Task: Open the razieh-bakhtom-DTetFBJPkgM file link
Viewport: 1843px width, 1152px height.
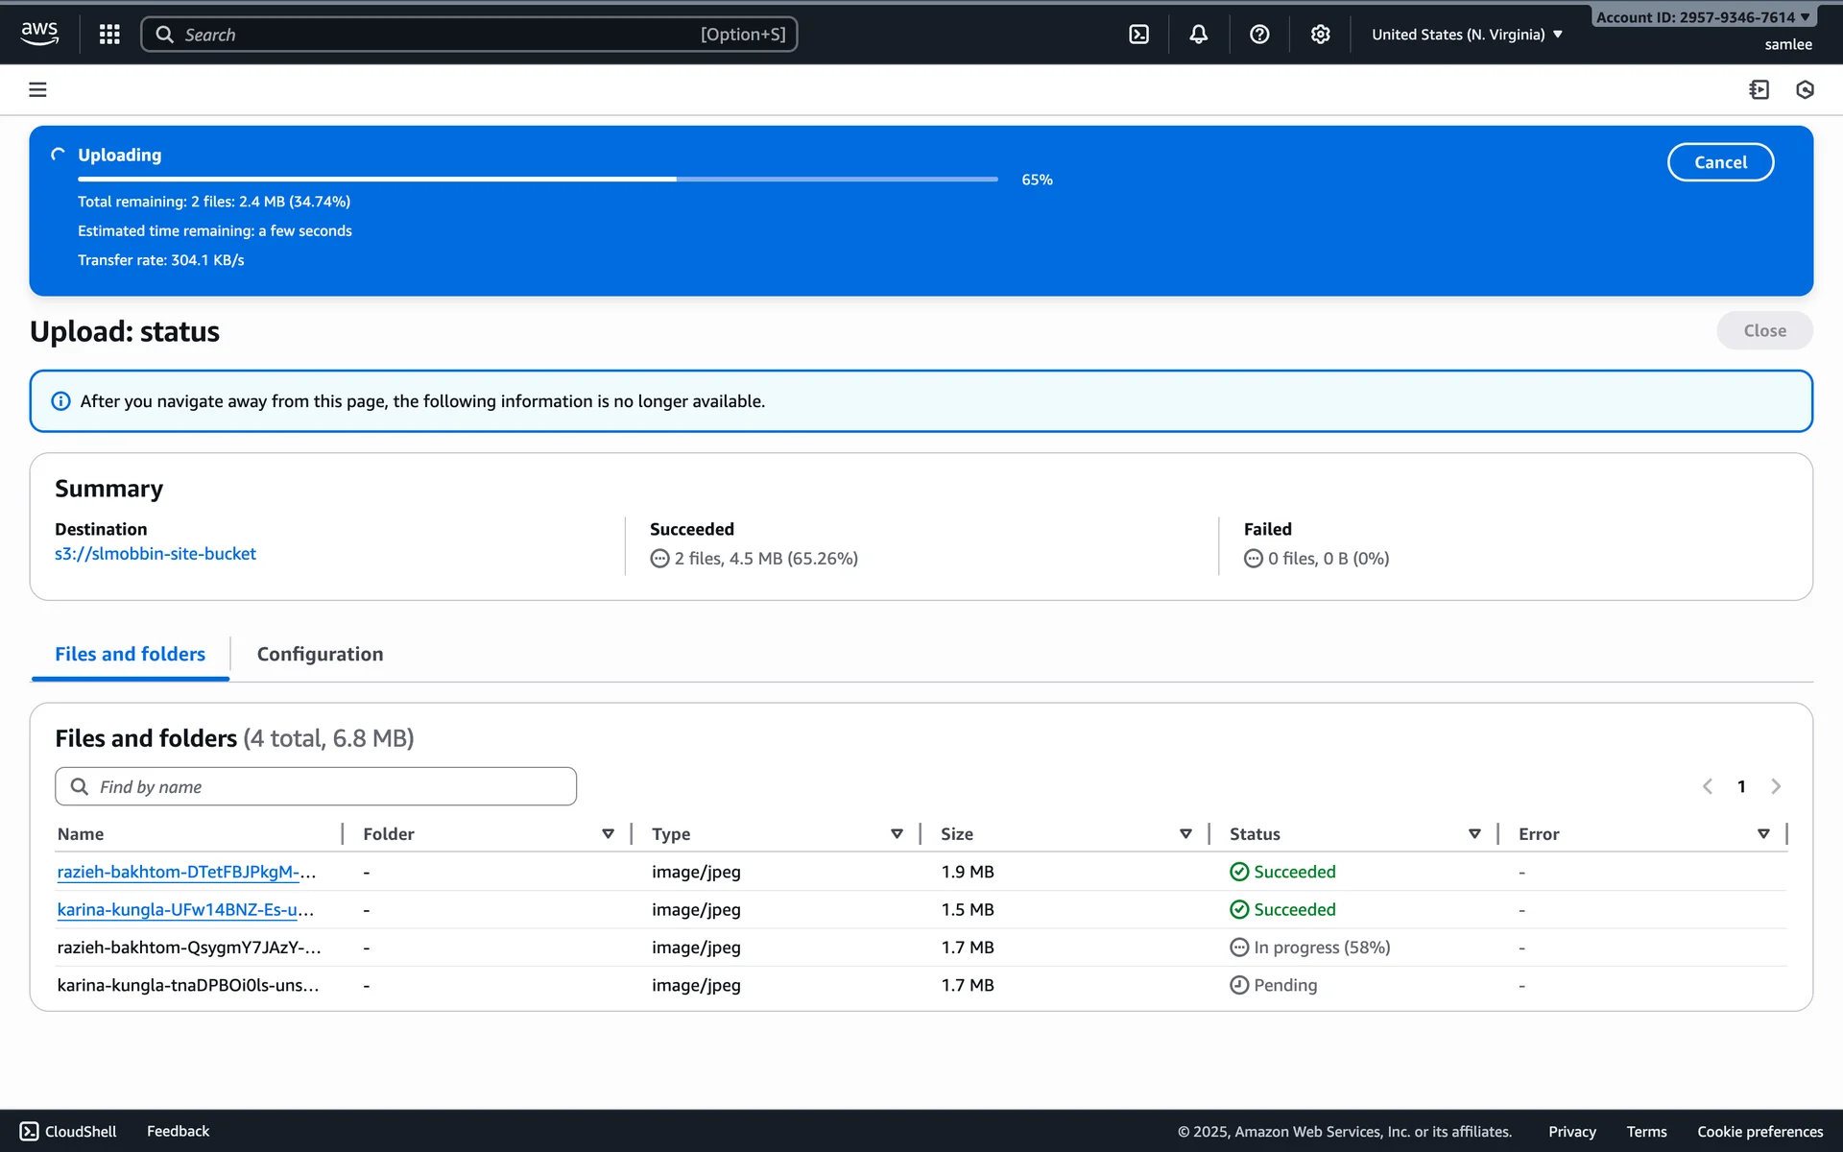Action: 185,872
